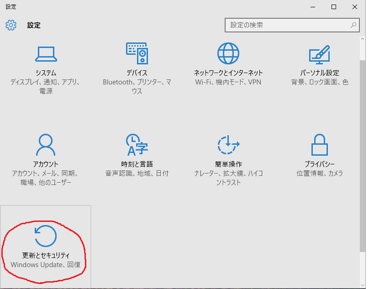
Task: Click the magnifier icon in search box
Action: coord(353,25)
